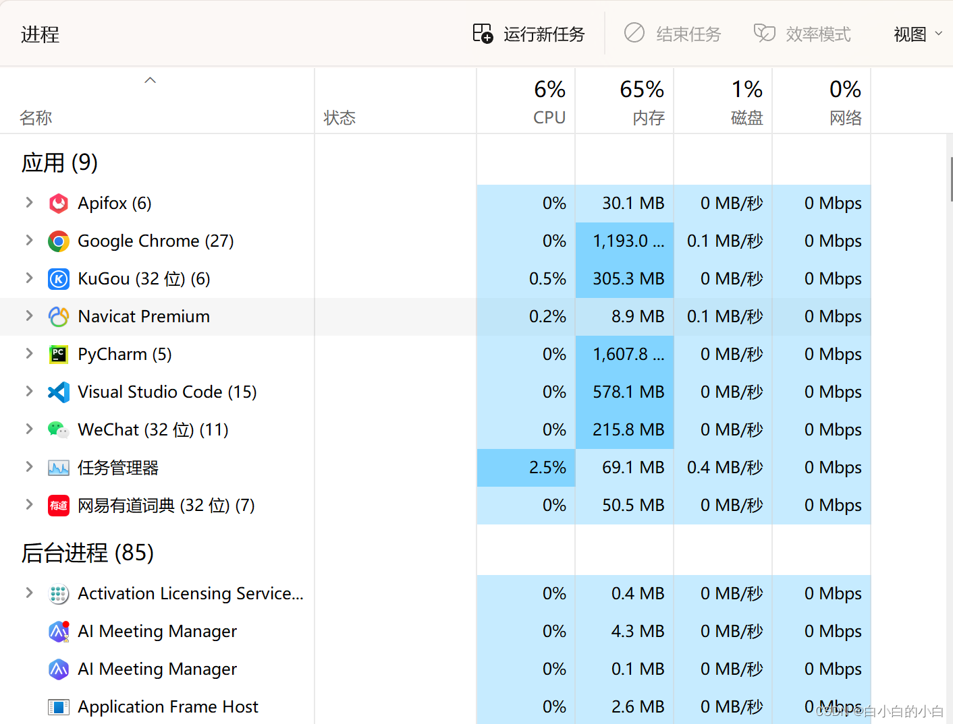Screen dimensions: 953x724
Task: Sort by 名称 column header
Action: pos(157,100)
